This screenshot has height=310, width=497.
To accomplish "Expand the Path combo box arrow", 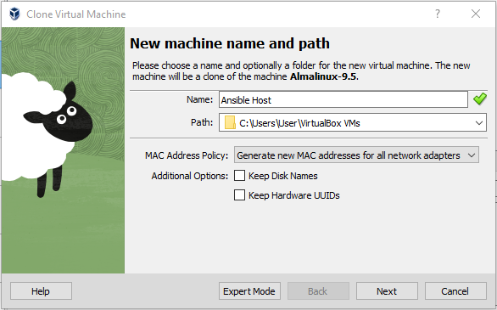I will coord(479,123).
